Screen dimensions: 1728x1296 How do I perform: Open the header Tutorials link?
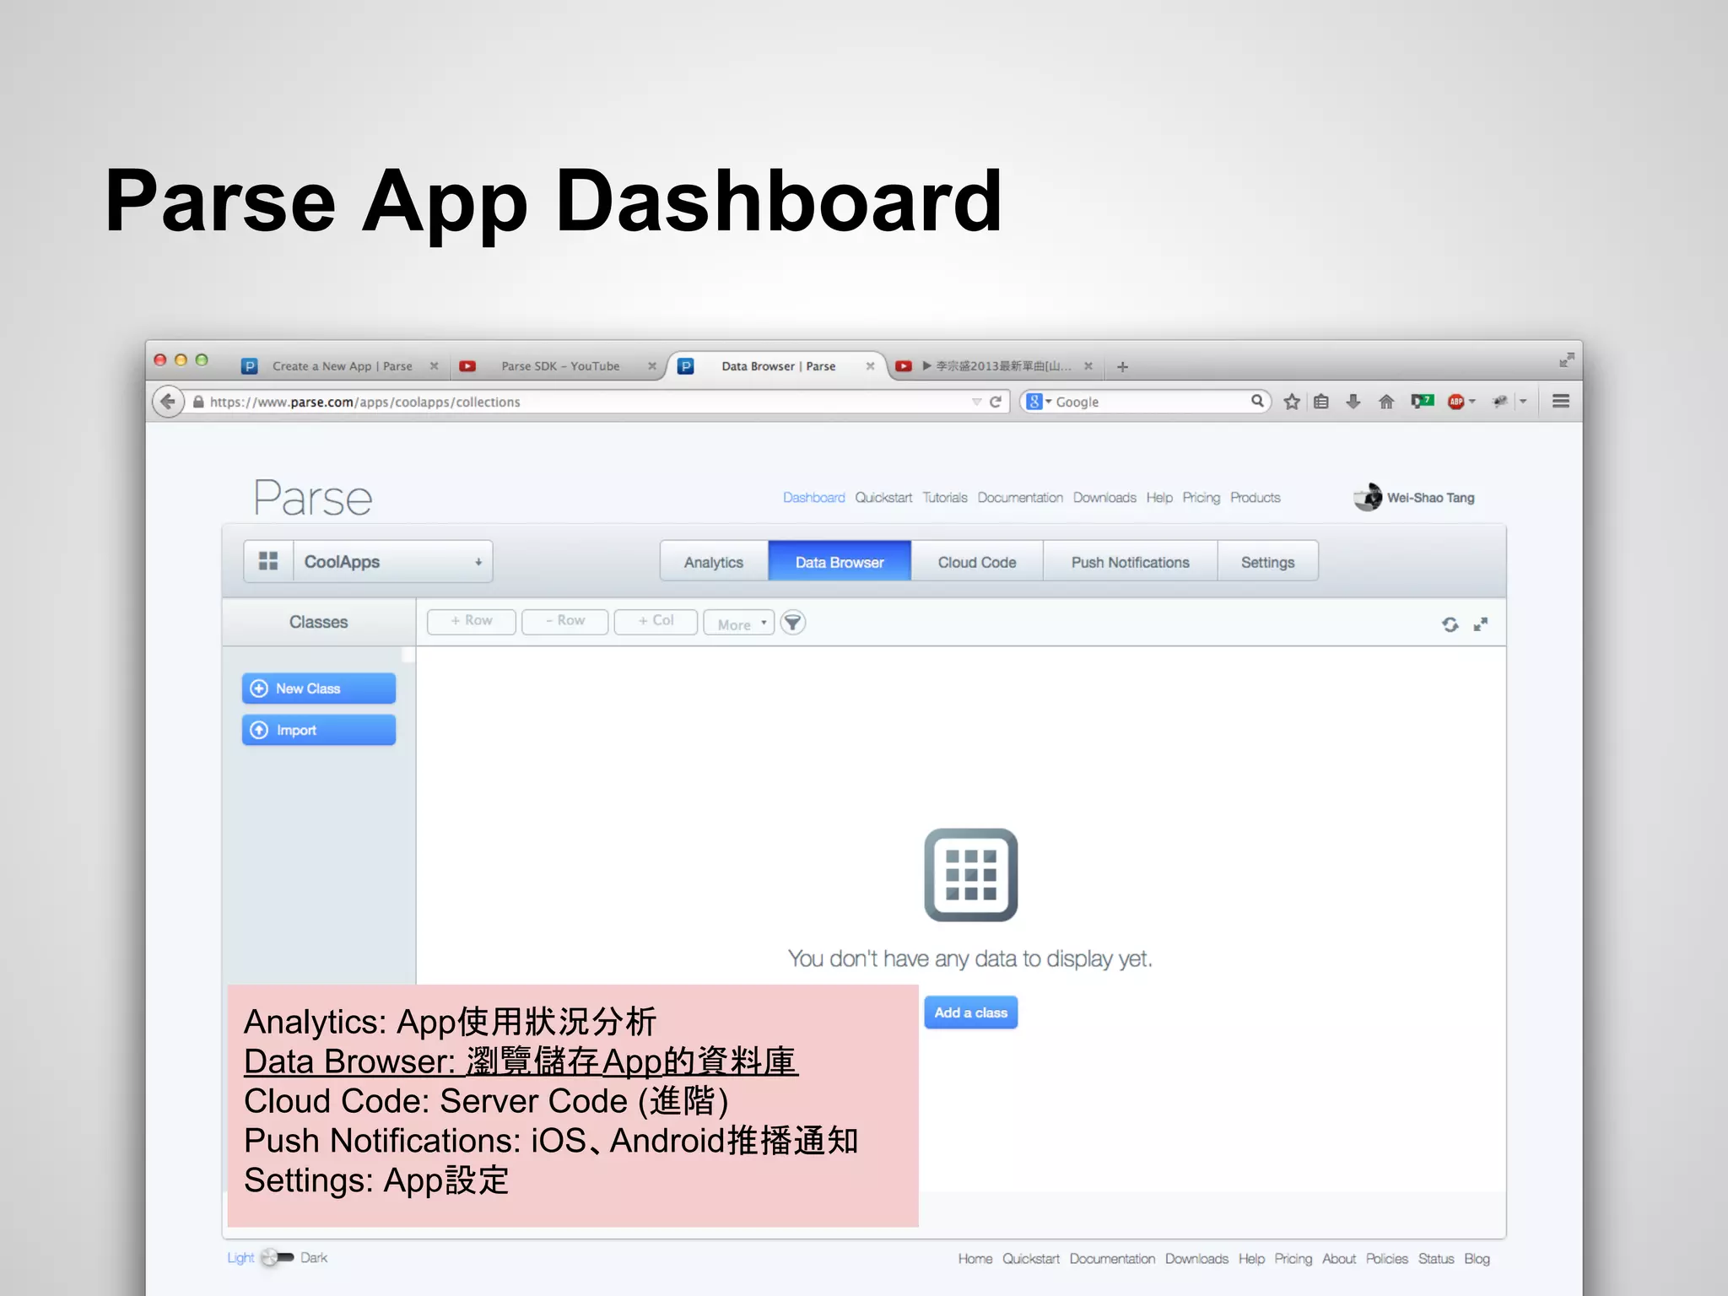click(944, 498)
